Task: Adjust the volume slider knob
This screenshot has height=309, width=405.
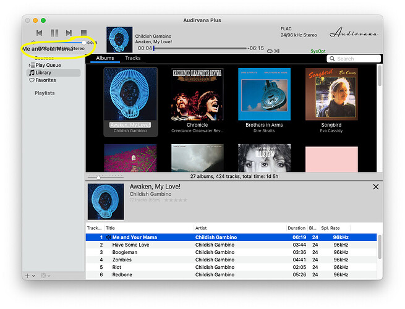Action: pos(83,43)
